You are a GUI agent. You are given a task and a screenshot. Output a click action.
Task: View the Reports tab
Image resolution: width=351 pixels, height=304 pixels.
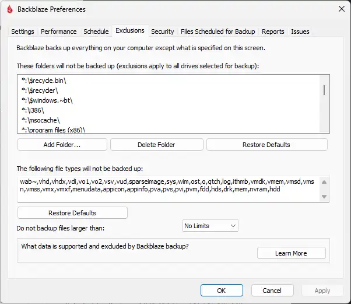(x=273, y=32)
